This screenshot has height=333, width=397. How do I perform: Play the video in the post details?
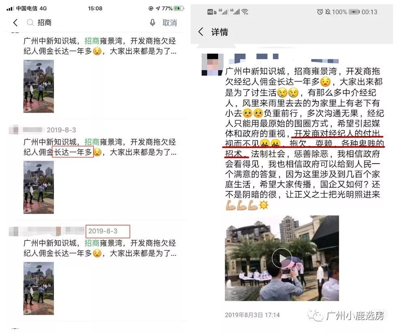tap(281, 258)
